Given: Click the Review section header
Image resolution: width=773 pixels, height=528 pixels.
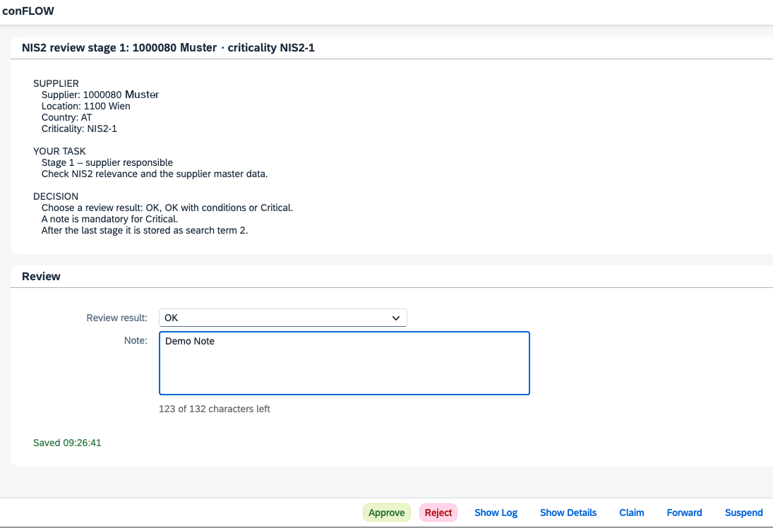Looking at the screenshot, I should point(41,277).
